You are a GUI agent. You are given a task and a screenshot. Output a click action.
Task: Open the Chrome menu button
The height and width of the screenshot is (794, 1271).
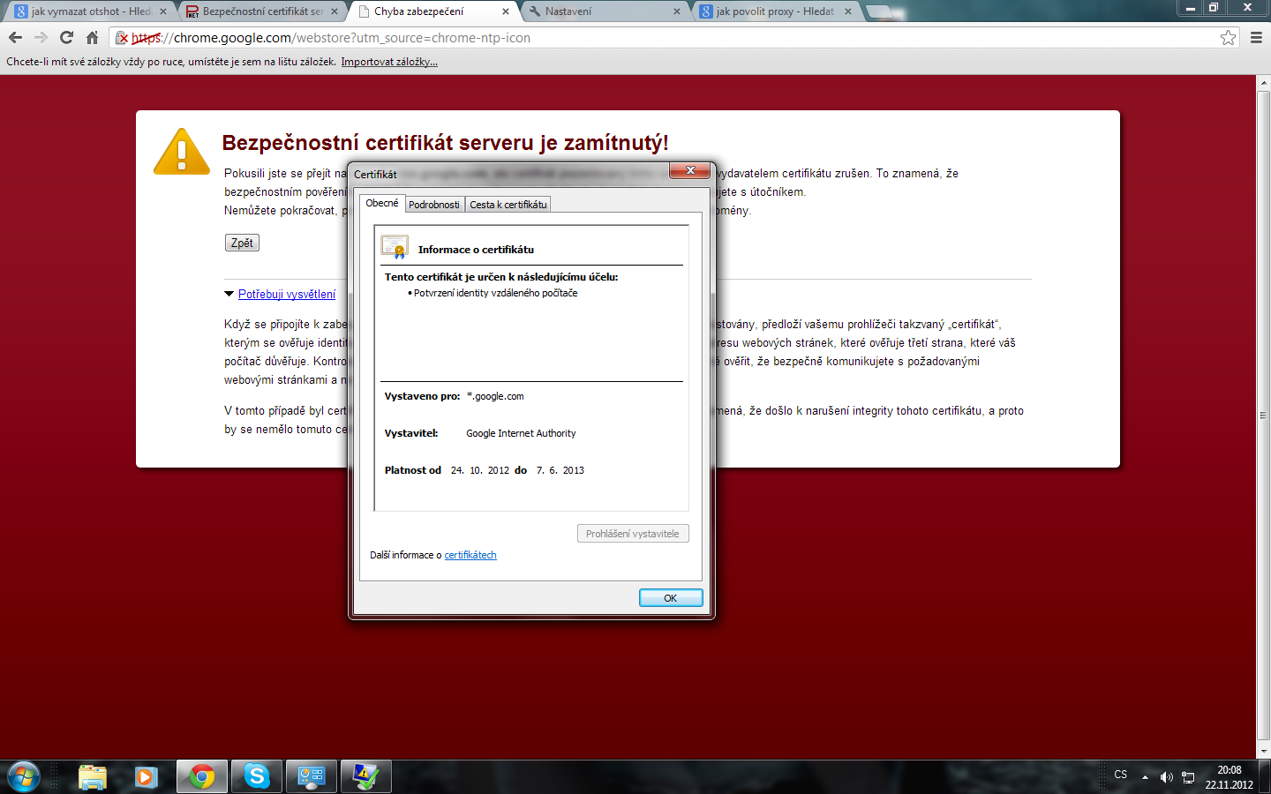click(1256, 38)
